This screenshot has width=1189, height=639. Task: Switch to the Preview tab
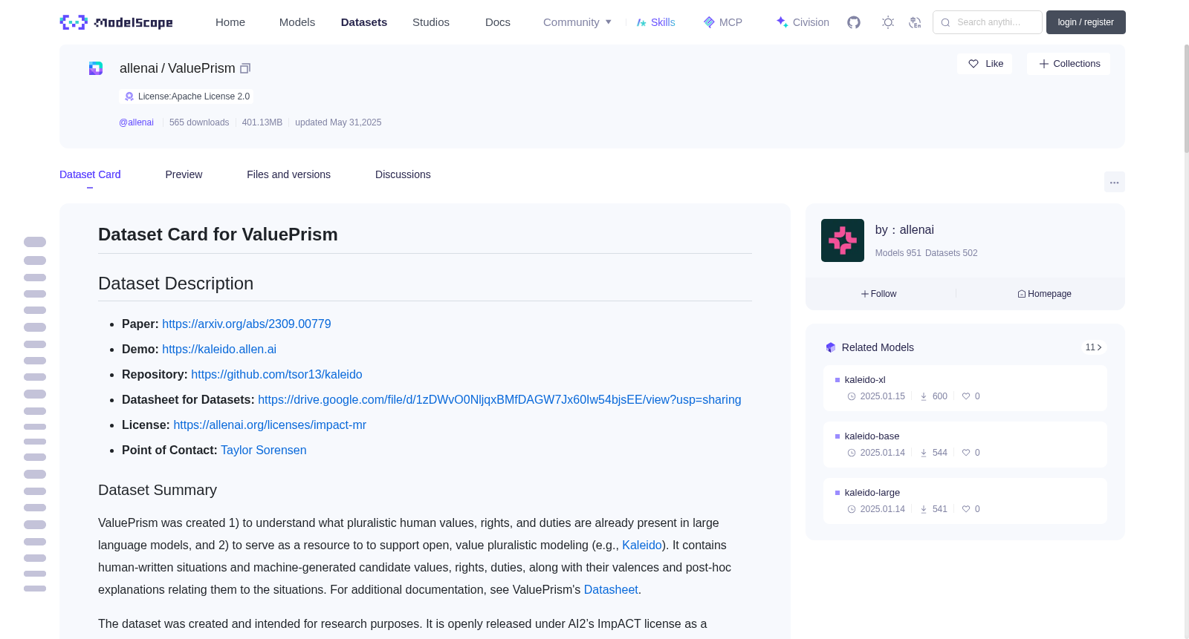[184, 174]
